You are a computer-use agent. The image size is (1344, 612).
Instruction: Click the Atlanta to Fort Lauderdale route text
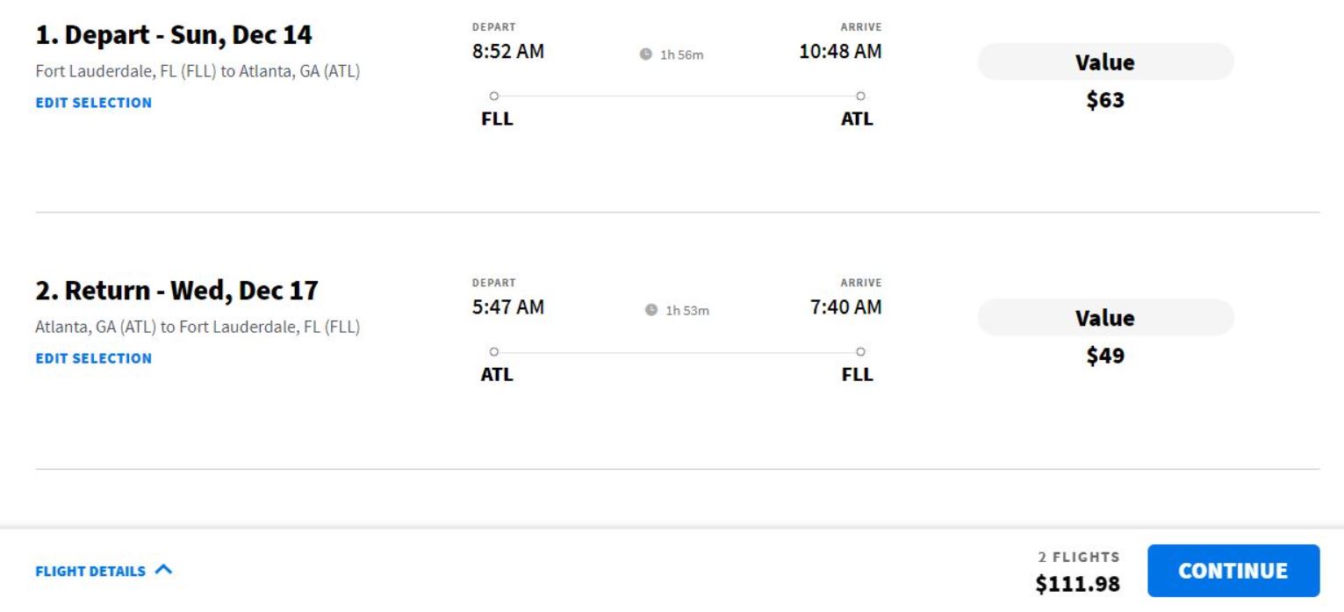[x=198, y=328]
